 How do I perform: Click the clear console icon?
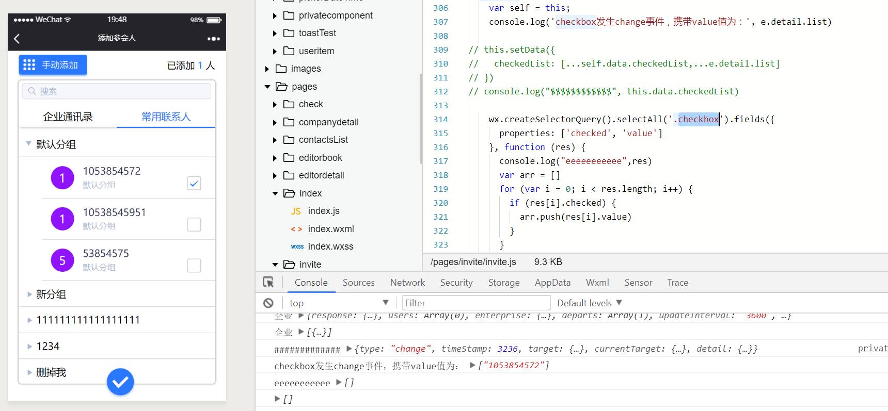[x=268, y=303]
